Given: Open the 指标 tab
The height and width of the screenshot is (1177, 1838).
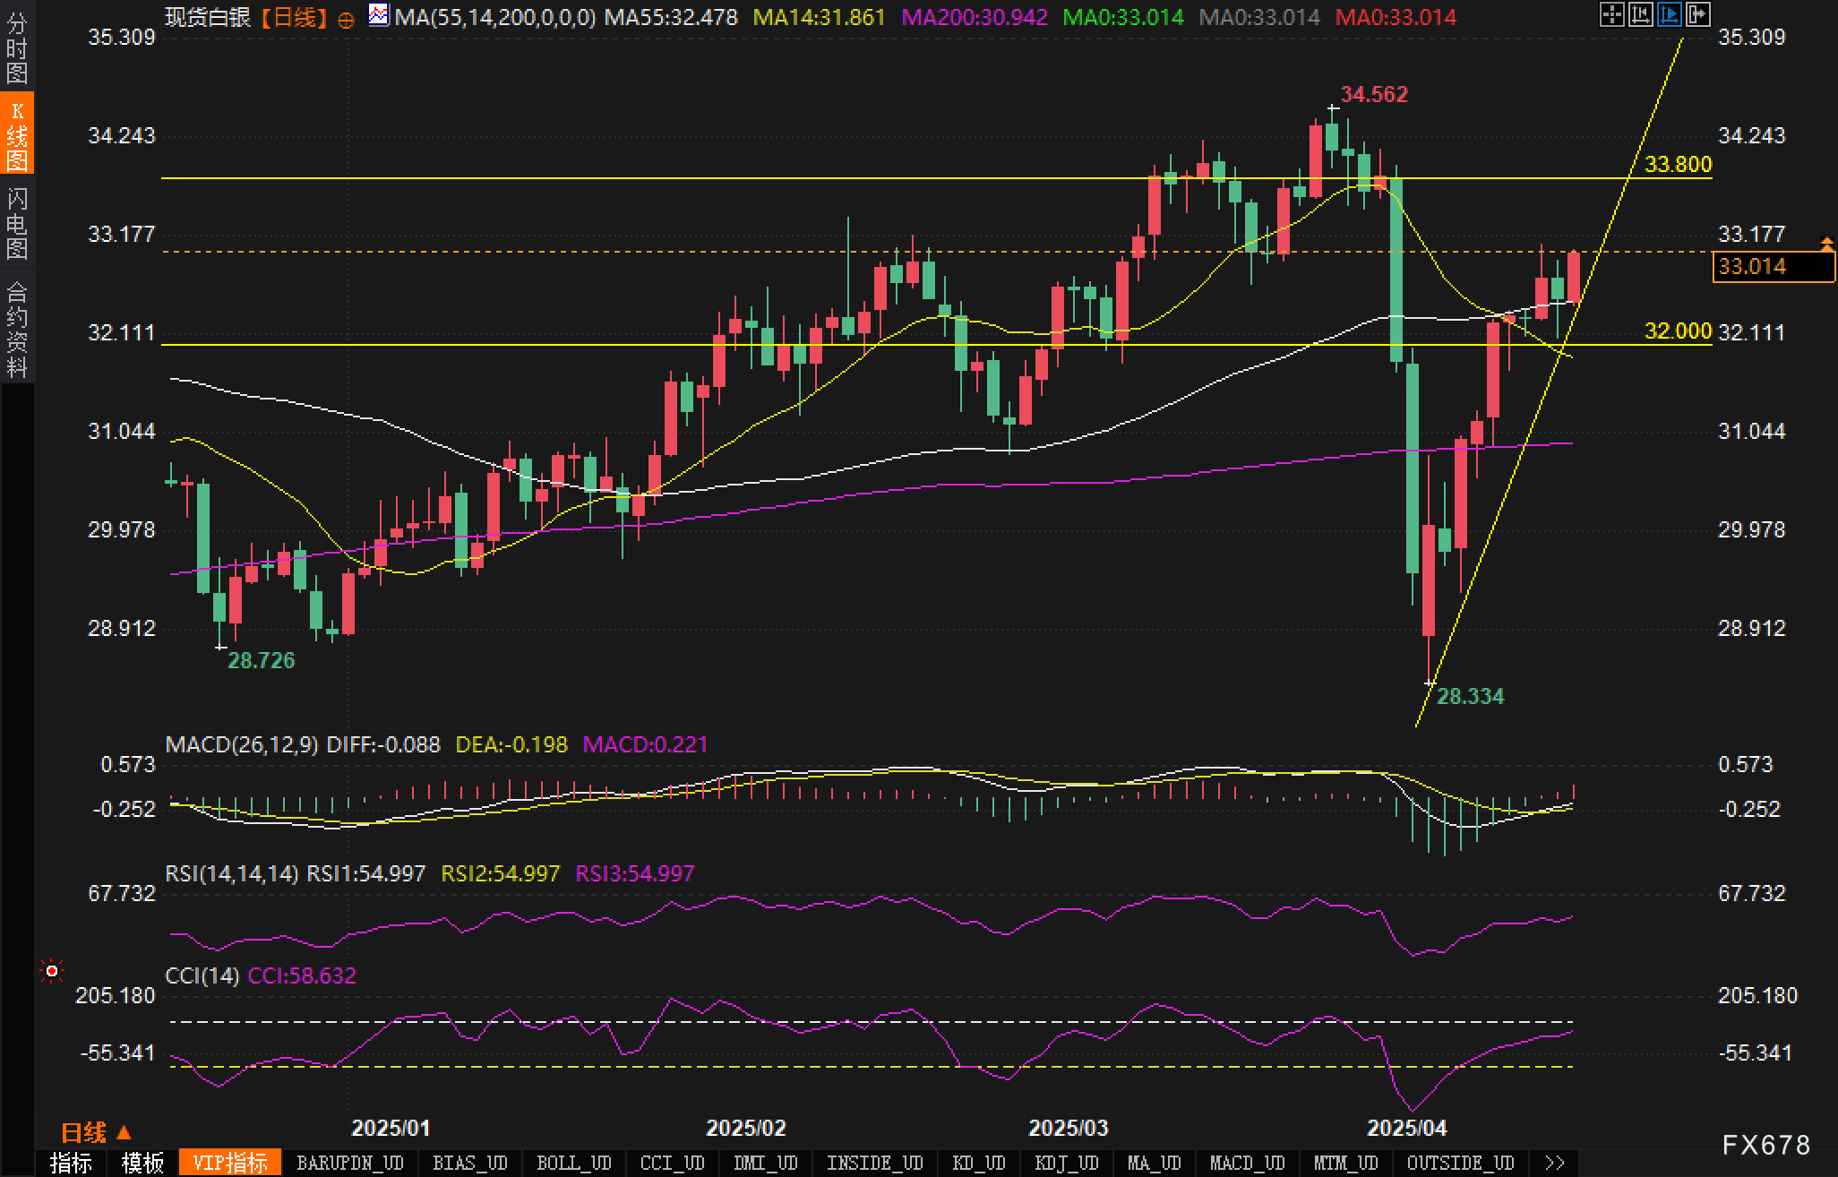Looking at the screenshot, I should 71,1163.
